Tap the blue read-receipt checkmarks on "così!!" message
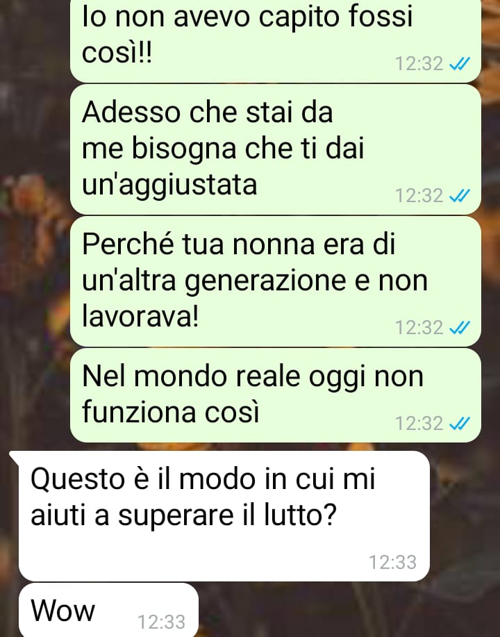 460,64
